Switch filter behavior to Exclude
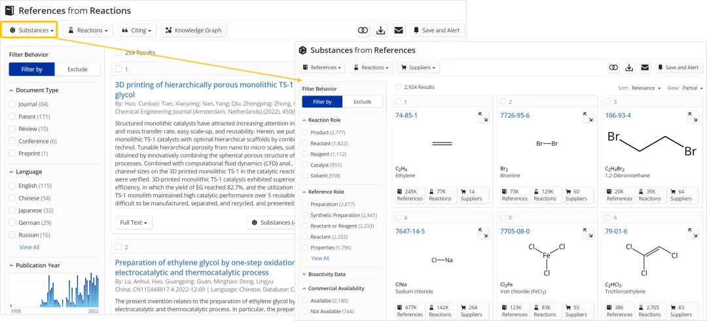Viewport: 707px width, 321px height. 77,69
